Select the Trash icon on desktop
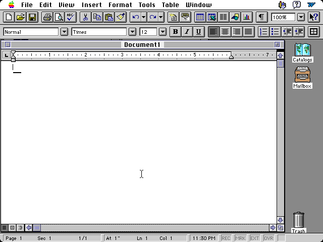This screenshot has height=242, width=323. (x=298, y=223)
